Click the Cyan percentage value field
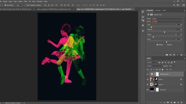The width and height of the screenshot is (186, 104). tap(177, 25)
